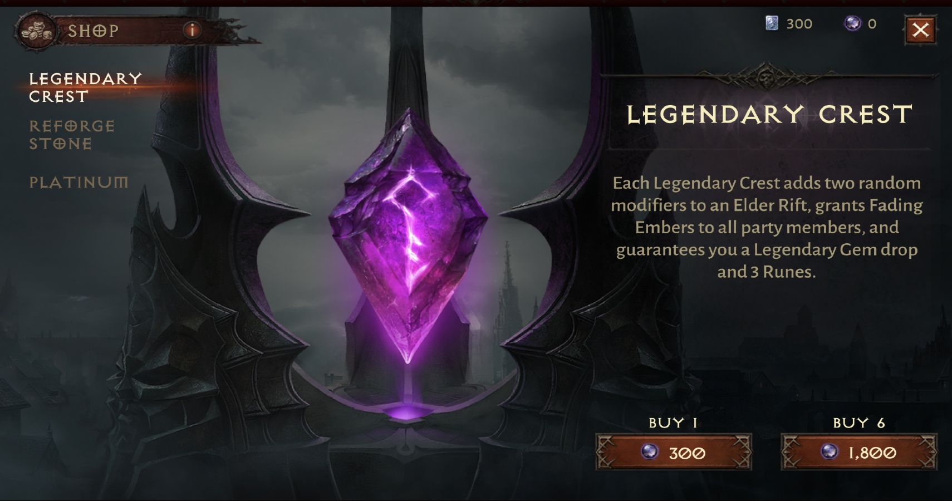The width and height of the screenshot is (952, 501).
Task: Click the SHOP header label
Action: (93, 31)
